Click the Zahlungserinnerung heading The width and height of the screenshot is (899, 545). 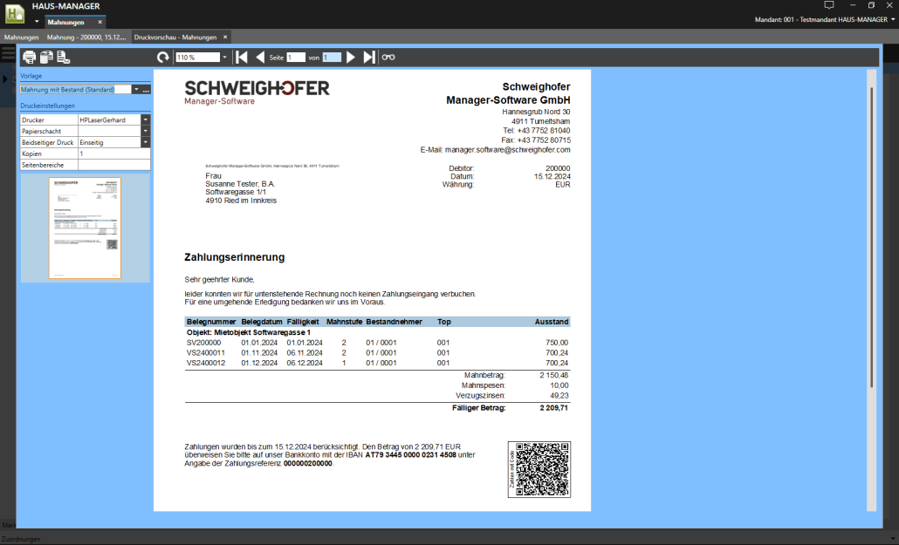[235, 257]
